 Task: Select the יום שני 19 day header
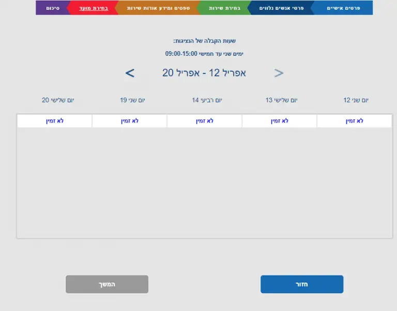132,100
